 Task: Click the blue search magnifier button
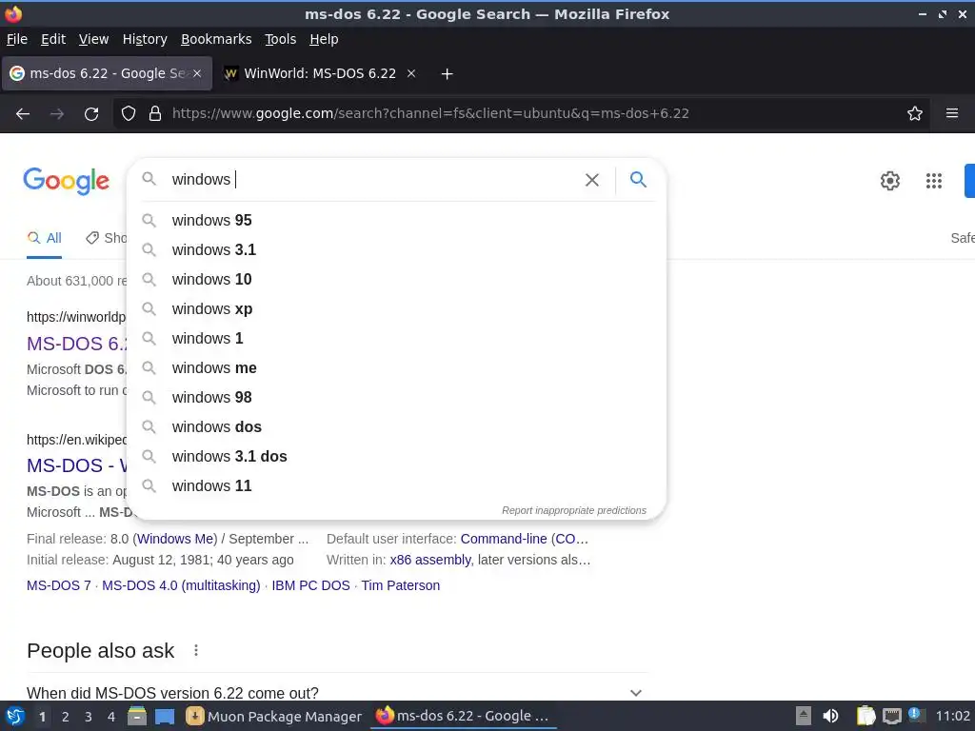(x=638, y=180)
